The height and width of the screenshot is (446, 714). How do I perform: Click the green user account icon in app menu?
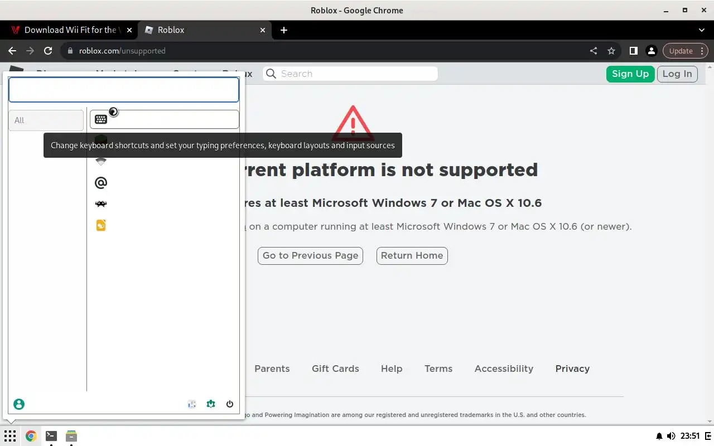19,404
